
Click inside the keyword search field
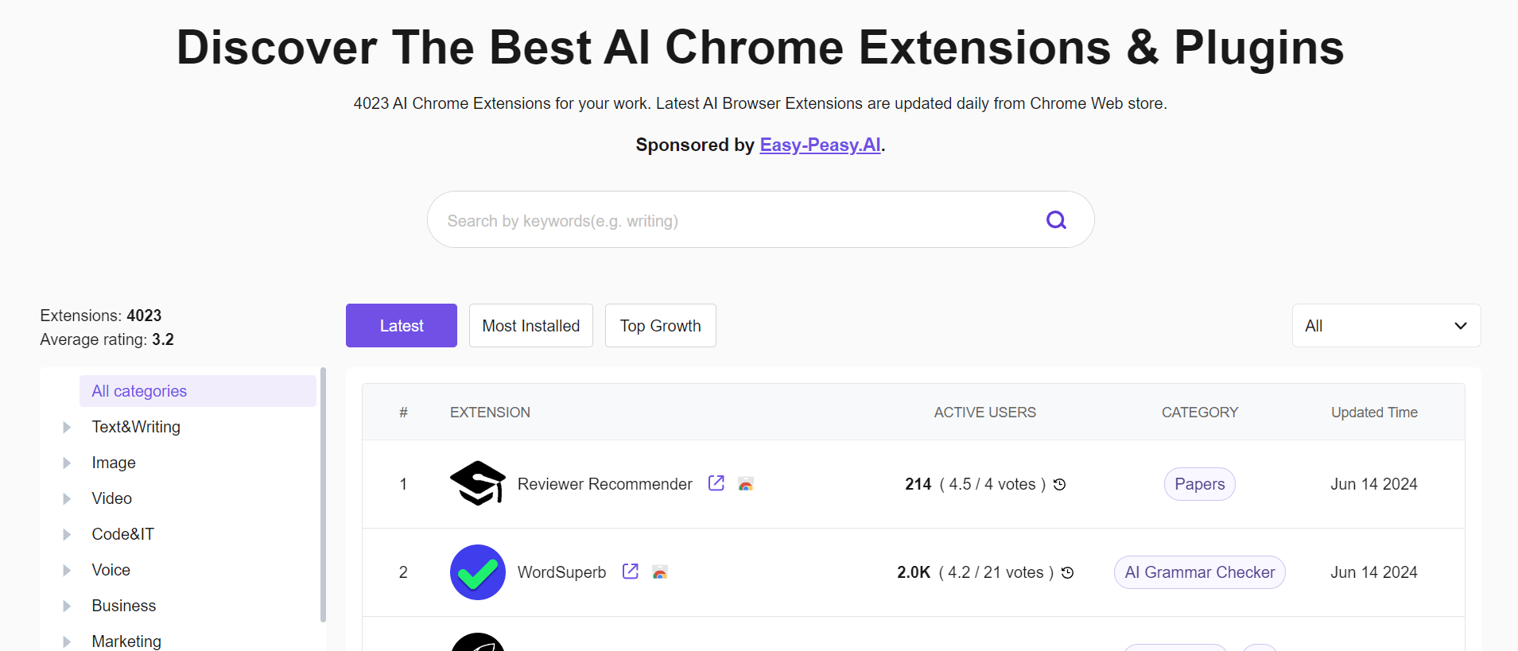coord(716,219)
